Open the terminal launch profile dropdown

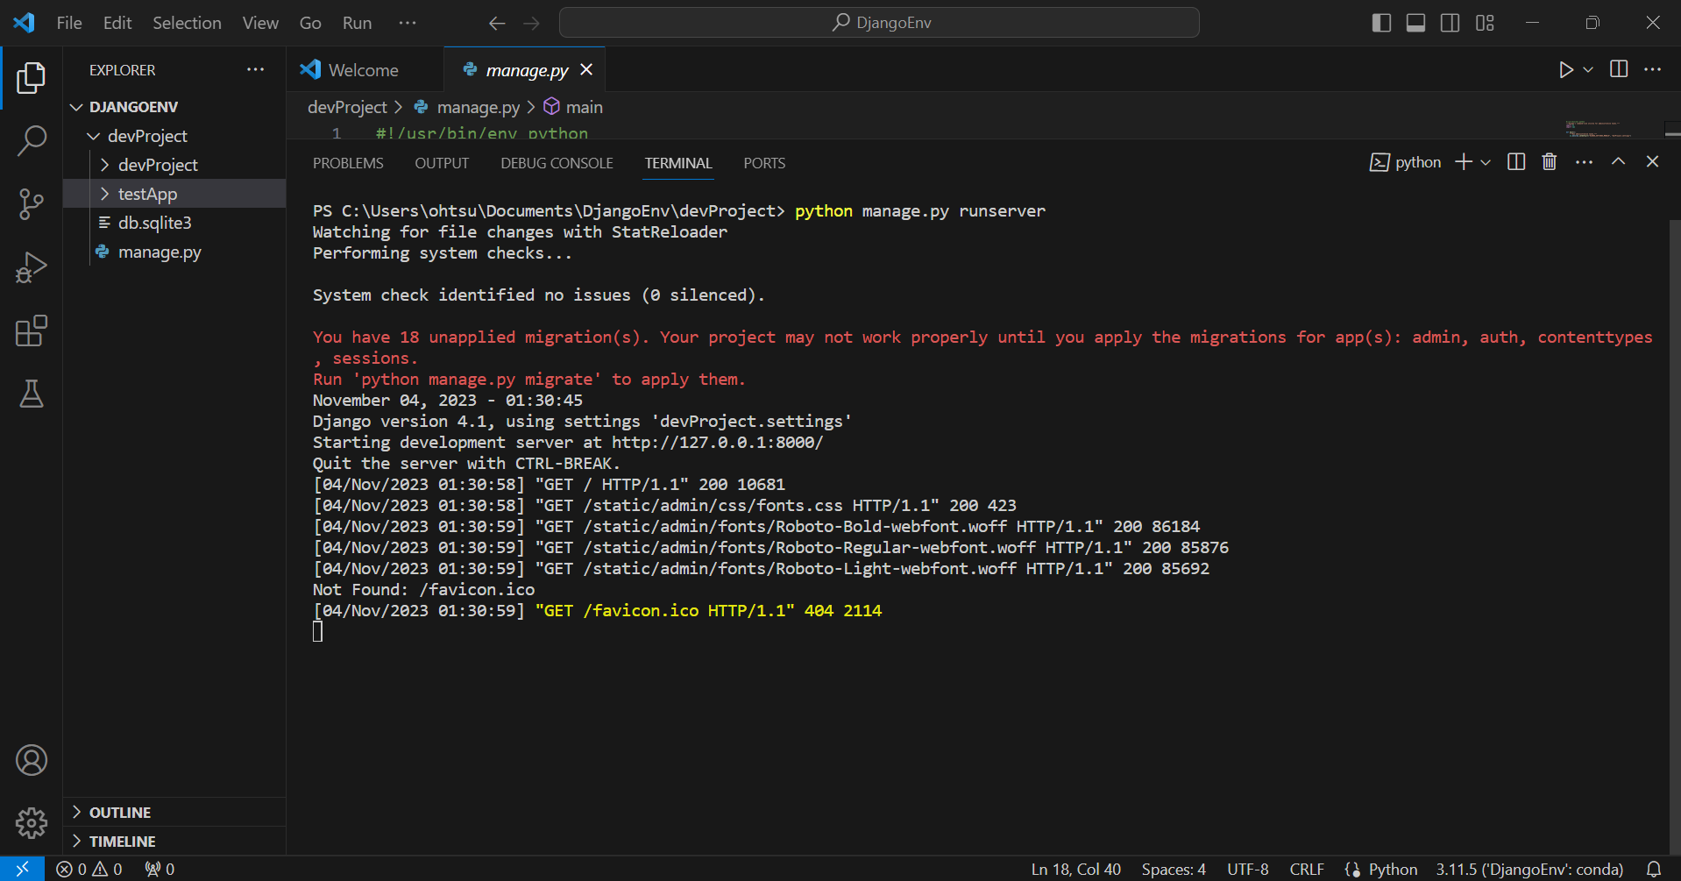pos(1484,161)
